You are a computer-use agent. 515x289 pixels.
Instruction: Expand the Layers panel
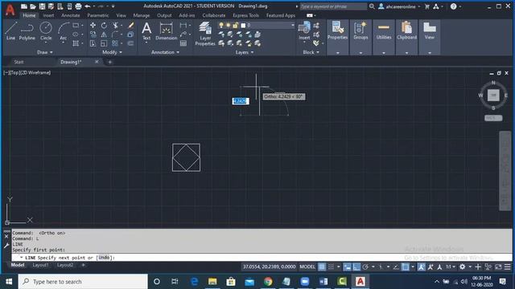click(245, 52)
